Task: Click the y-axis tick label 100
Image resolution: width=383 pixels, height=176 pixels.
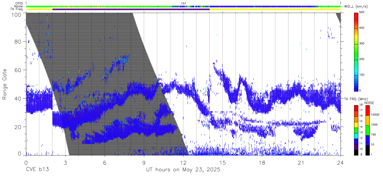Action: [16, 14]
